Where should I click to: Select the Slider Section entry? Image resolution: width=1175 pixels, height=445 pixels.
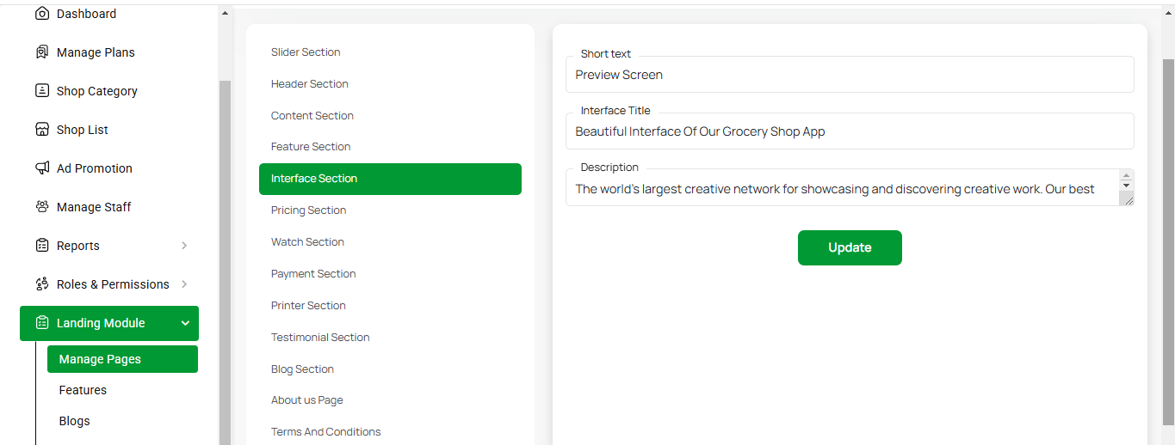pyautogui.click(x=306, y=52)
